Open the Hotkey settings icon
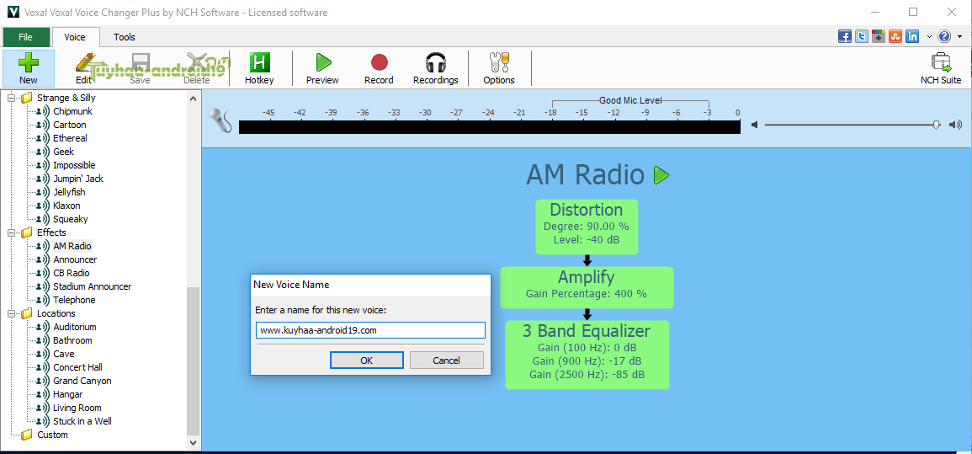The height and width of the screenshot is (454, 972). pos(260,63)
